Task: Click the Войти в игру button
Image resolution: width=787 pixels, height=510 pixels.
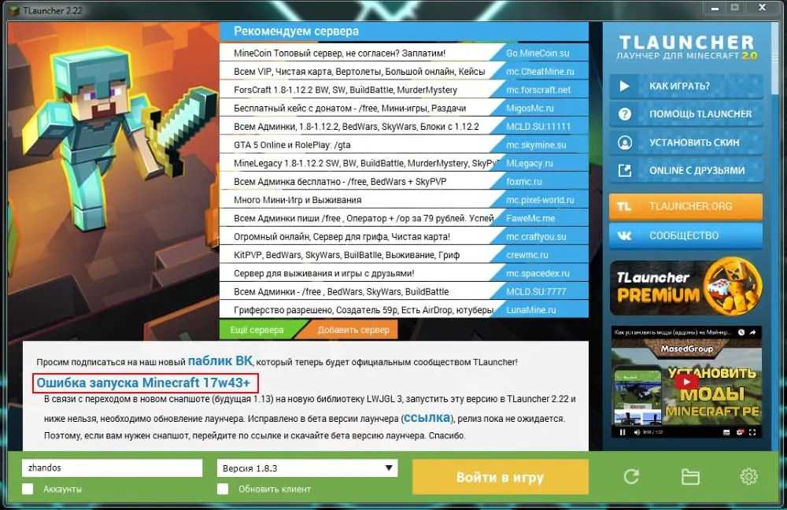Action: (500, 477)
